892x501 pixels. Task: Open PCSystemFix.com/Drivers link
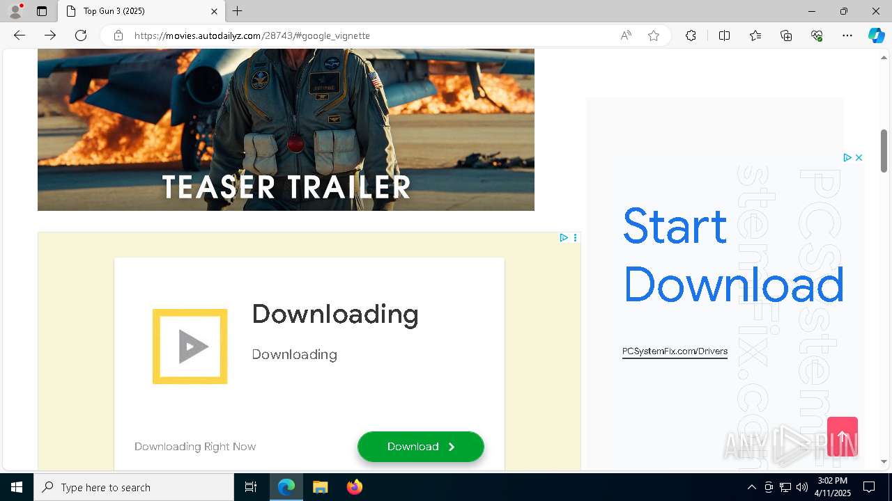coord(675,351)
